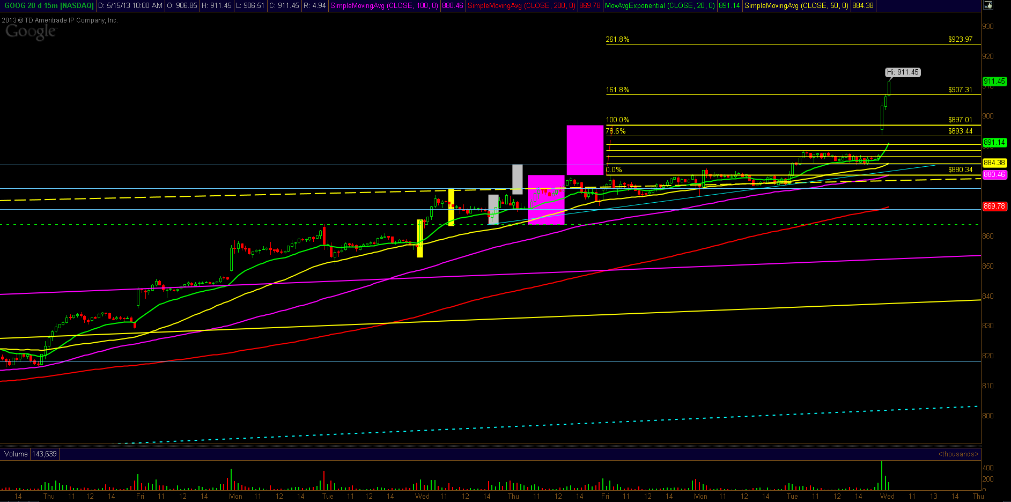Click the O: 906.85 open price readout
The height and width of the screenshot is (502, 1011).
182,5
